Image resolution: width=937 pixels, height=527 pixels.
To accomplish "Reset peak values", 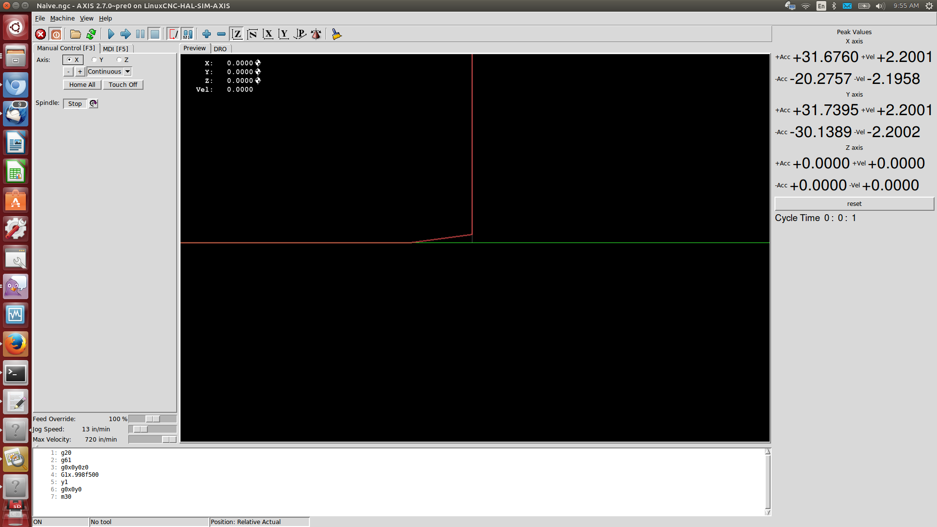I will coord(854,204).
